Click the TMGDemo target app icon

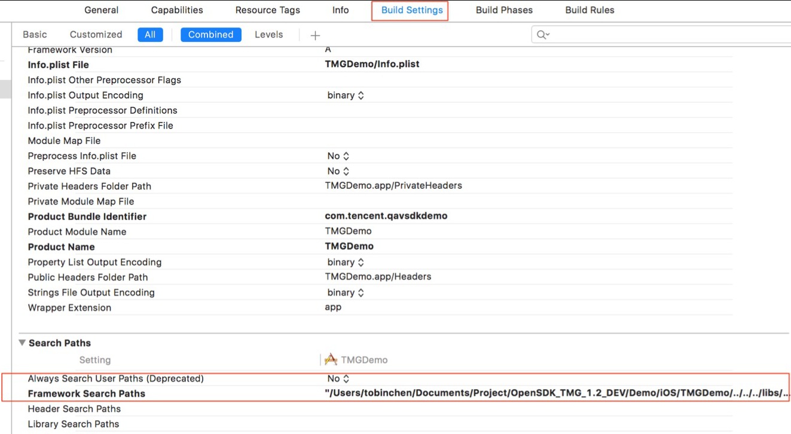point(331,359)
